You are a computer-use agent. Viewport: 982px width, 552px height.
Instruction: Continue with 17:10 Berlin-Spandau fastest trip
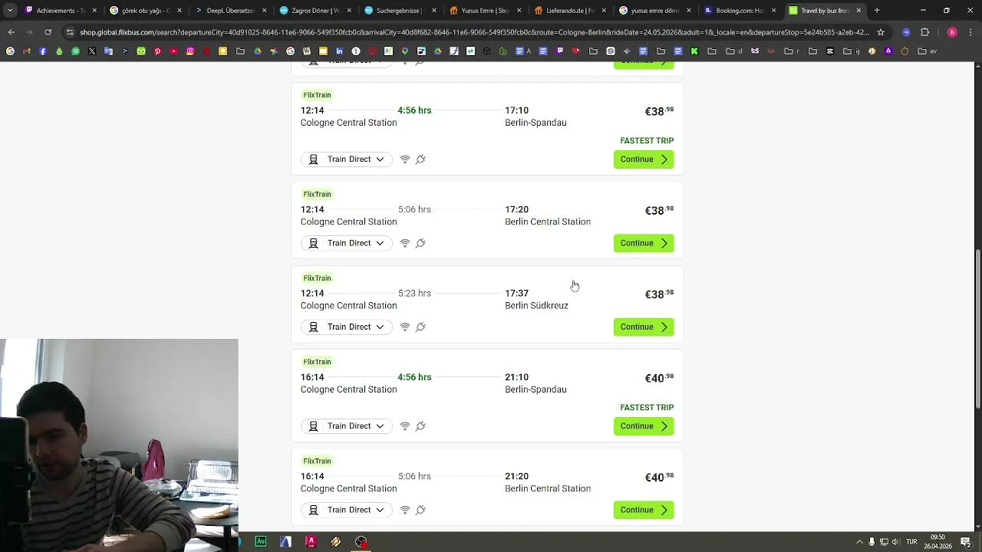coord(644,159)
